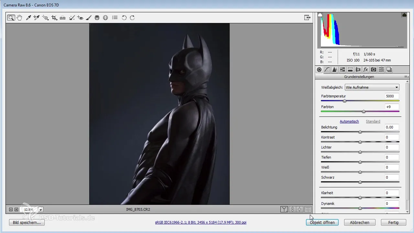Switch to the Presets tab
414x233 pixels.
(381, 70)
